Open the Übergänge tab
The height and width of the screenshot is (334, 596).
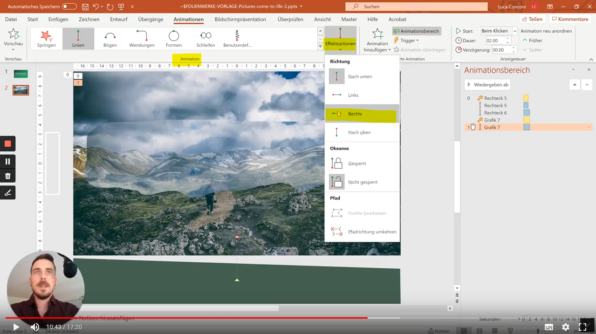151,19
